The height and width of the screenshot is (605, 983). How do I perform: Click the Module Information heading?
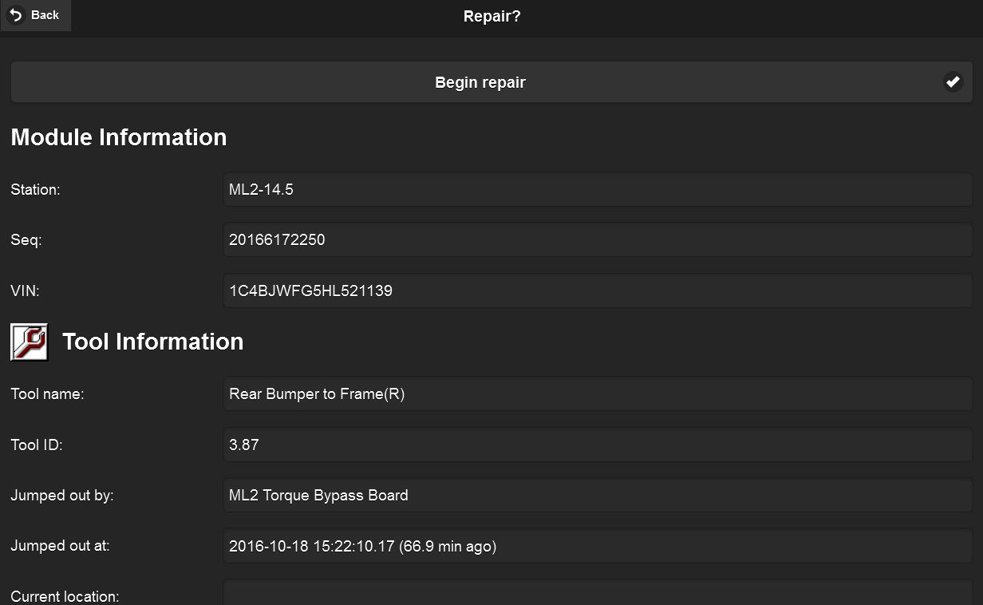(119, 137)
